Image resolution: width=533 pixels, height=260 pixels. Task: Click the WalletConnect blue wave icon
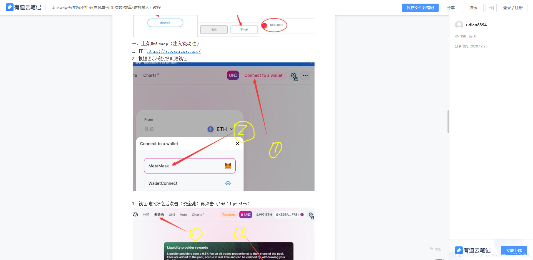(x=228, y=183)
